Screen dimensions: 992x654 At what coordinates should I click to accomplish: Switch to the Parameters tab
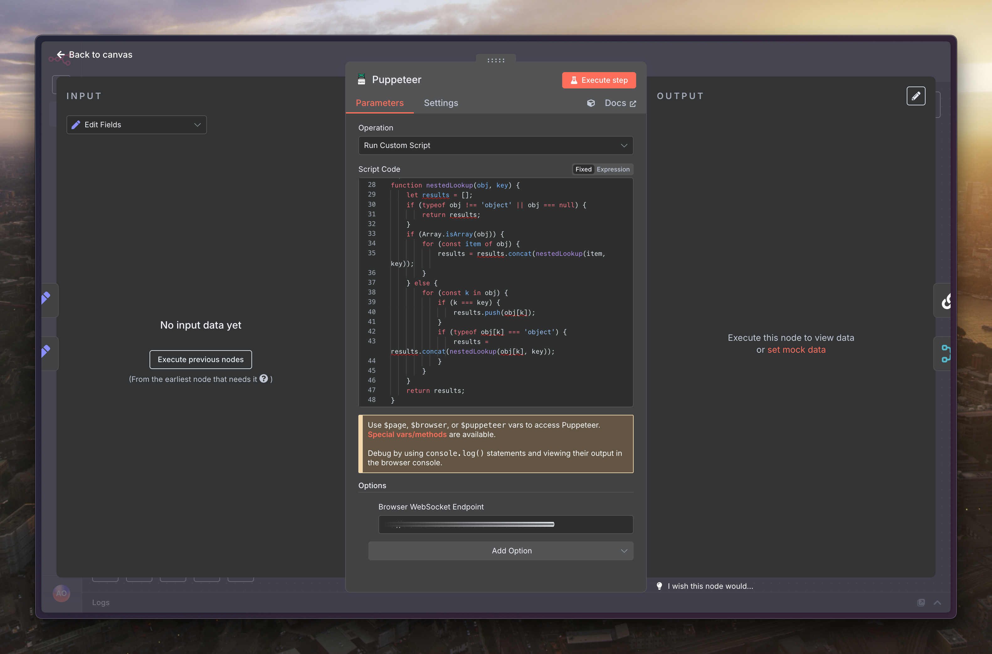(379, 103)
